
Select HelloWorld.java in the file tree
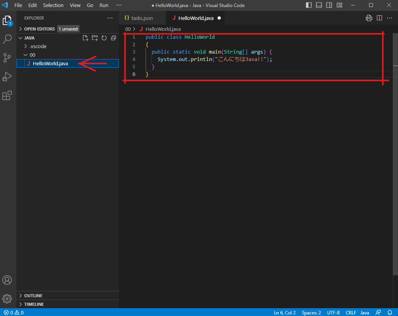tap(50, 63)
